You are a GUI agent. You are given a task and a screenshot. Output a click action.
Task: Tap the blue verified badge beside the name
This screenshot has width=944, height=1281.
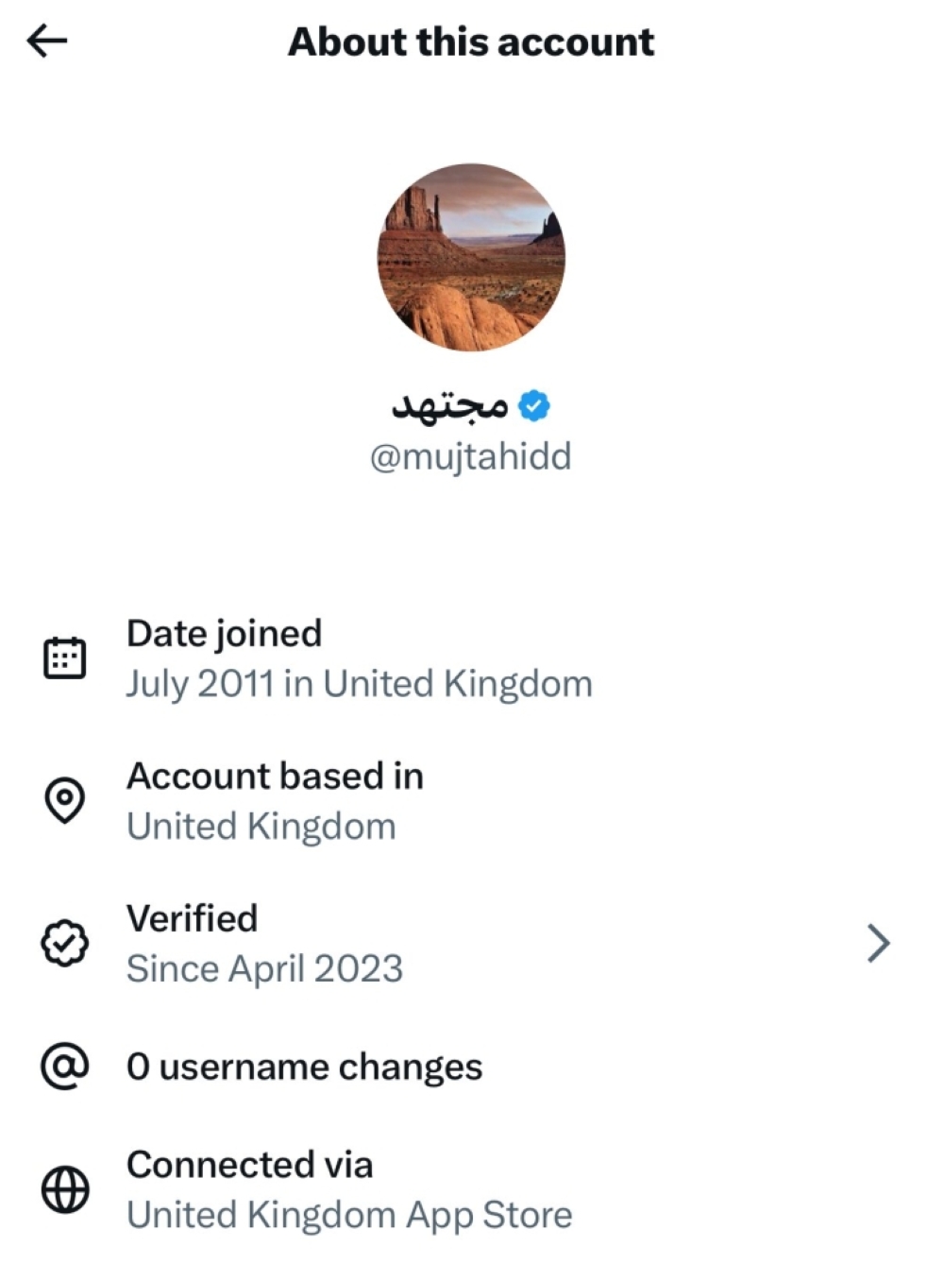534,405
